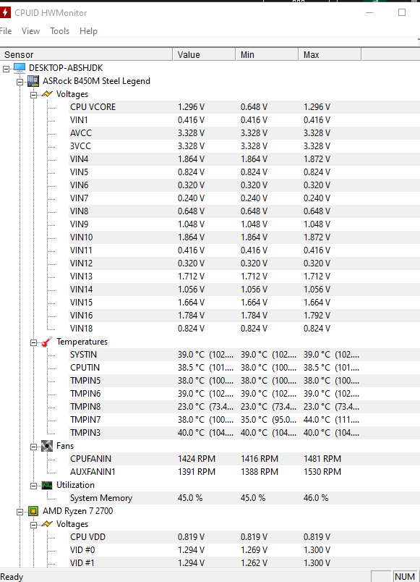
Task: Select the VID #0 row
Action: 244,550
